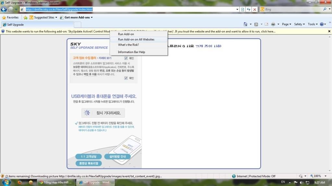Click page scrollbar up arrow
This screenshot has height=186, width=332.
[329, 37]
